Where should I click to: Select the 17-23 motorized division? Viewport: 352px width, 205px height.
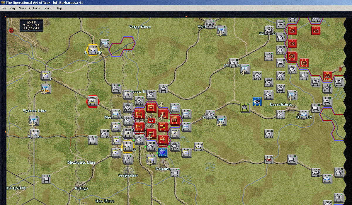151,146
